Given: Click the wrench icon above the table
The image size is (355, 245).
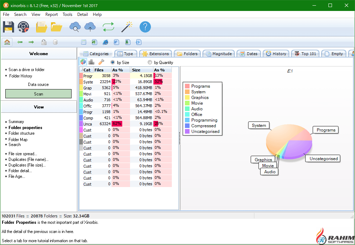Looking at the screenshot, I should pyautogui.click(x=101, y=62).
